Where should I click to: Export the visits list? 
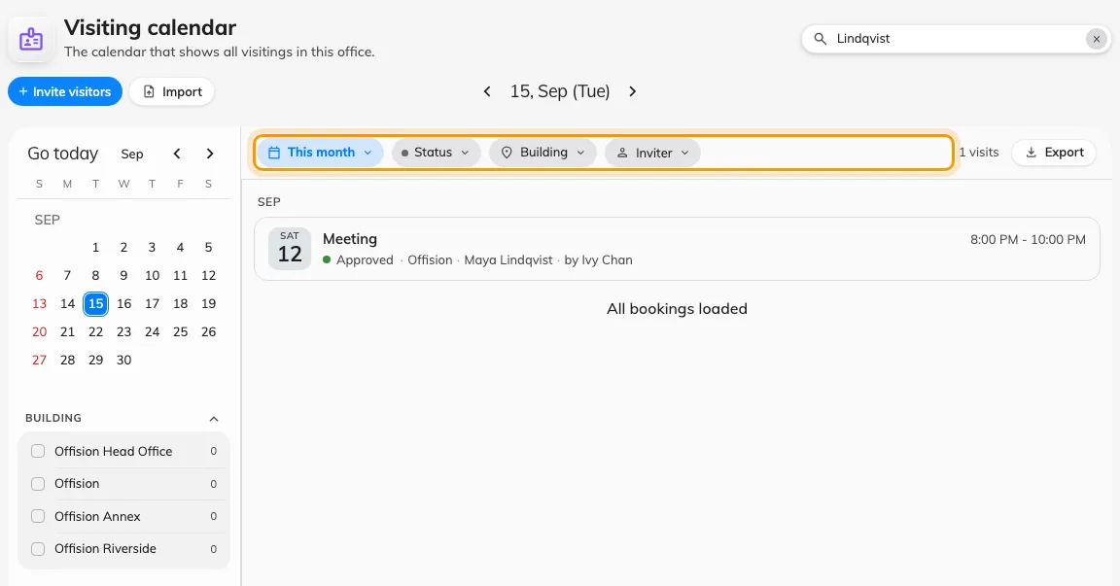pos(1054,152)
